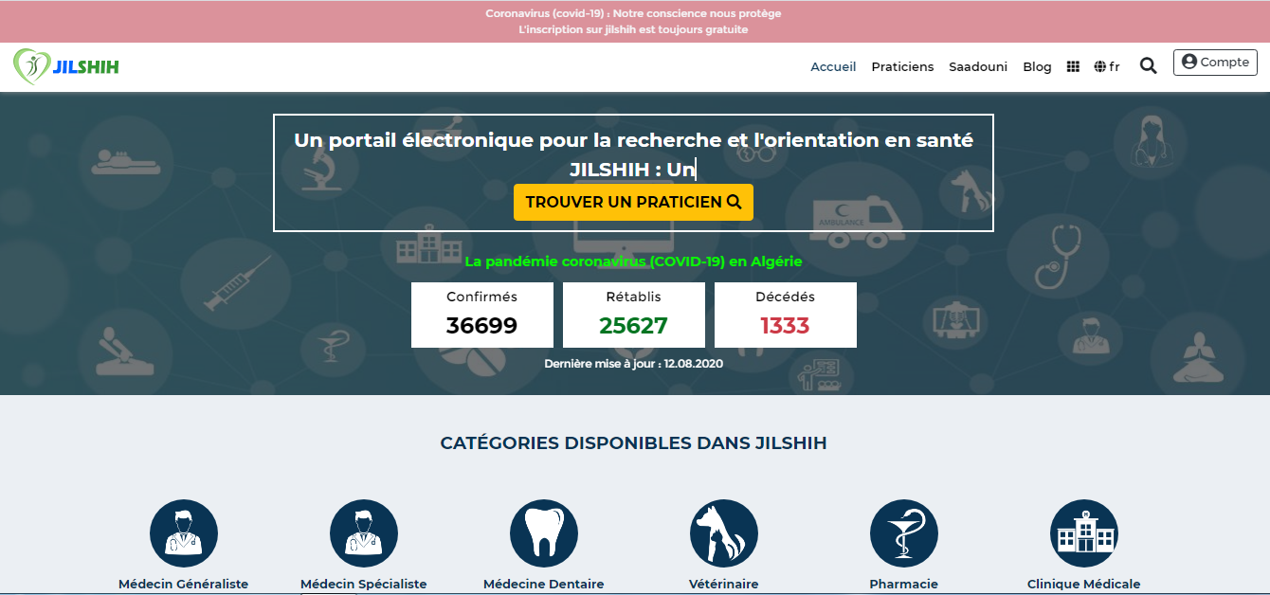Click the Pharmacie label
Viewport: 1270px width, 595px height.
pyautogui.click(x=904, y=585)
